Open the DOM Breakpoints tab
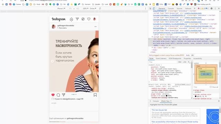Image resolution: width=221 pixels, height=124 pixels. pyautogui.click(x=175, y=59)
